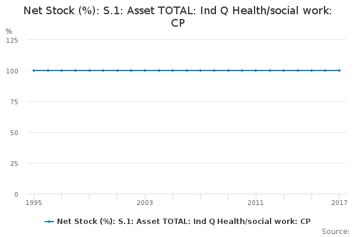
Task: Click the % unit label above the y-axis
Action: click(9, 31)
